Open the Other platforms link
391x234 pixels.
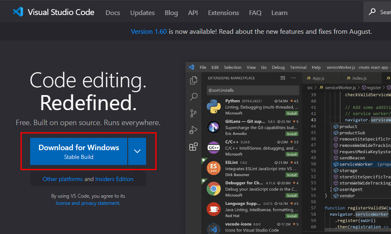coord(63,179)
